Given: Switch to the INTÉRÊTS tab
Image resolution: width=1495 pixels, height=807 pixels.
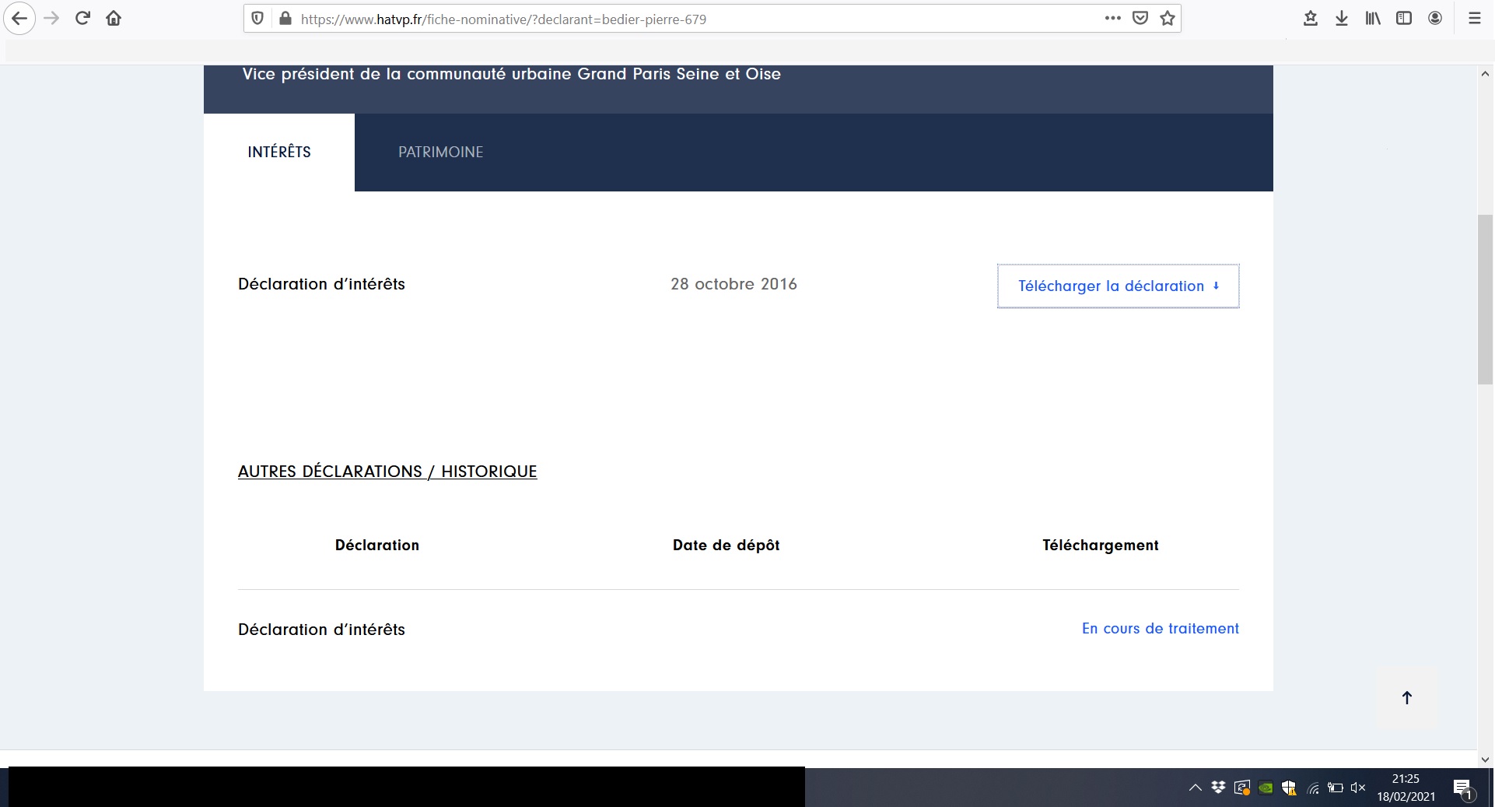Looking at the screenshot, I should [279, 153].
